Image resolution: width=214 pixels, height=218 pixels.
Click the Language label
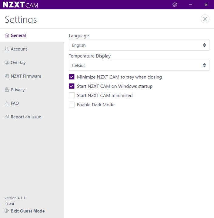(79, 36)
